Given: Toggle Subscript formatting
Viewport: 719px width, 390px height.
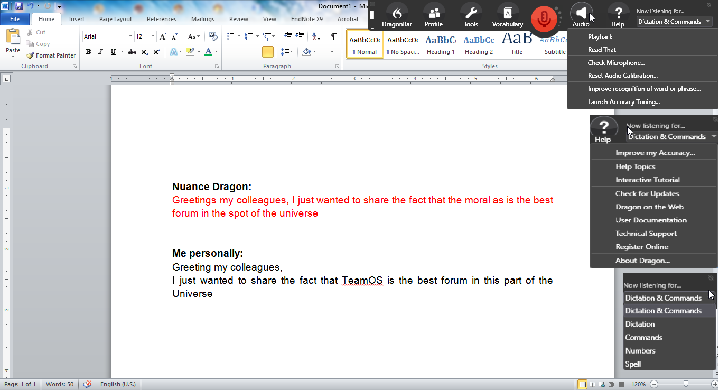Looking at the screenshot, I should click(x=145, y=52).
